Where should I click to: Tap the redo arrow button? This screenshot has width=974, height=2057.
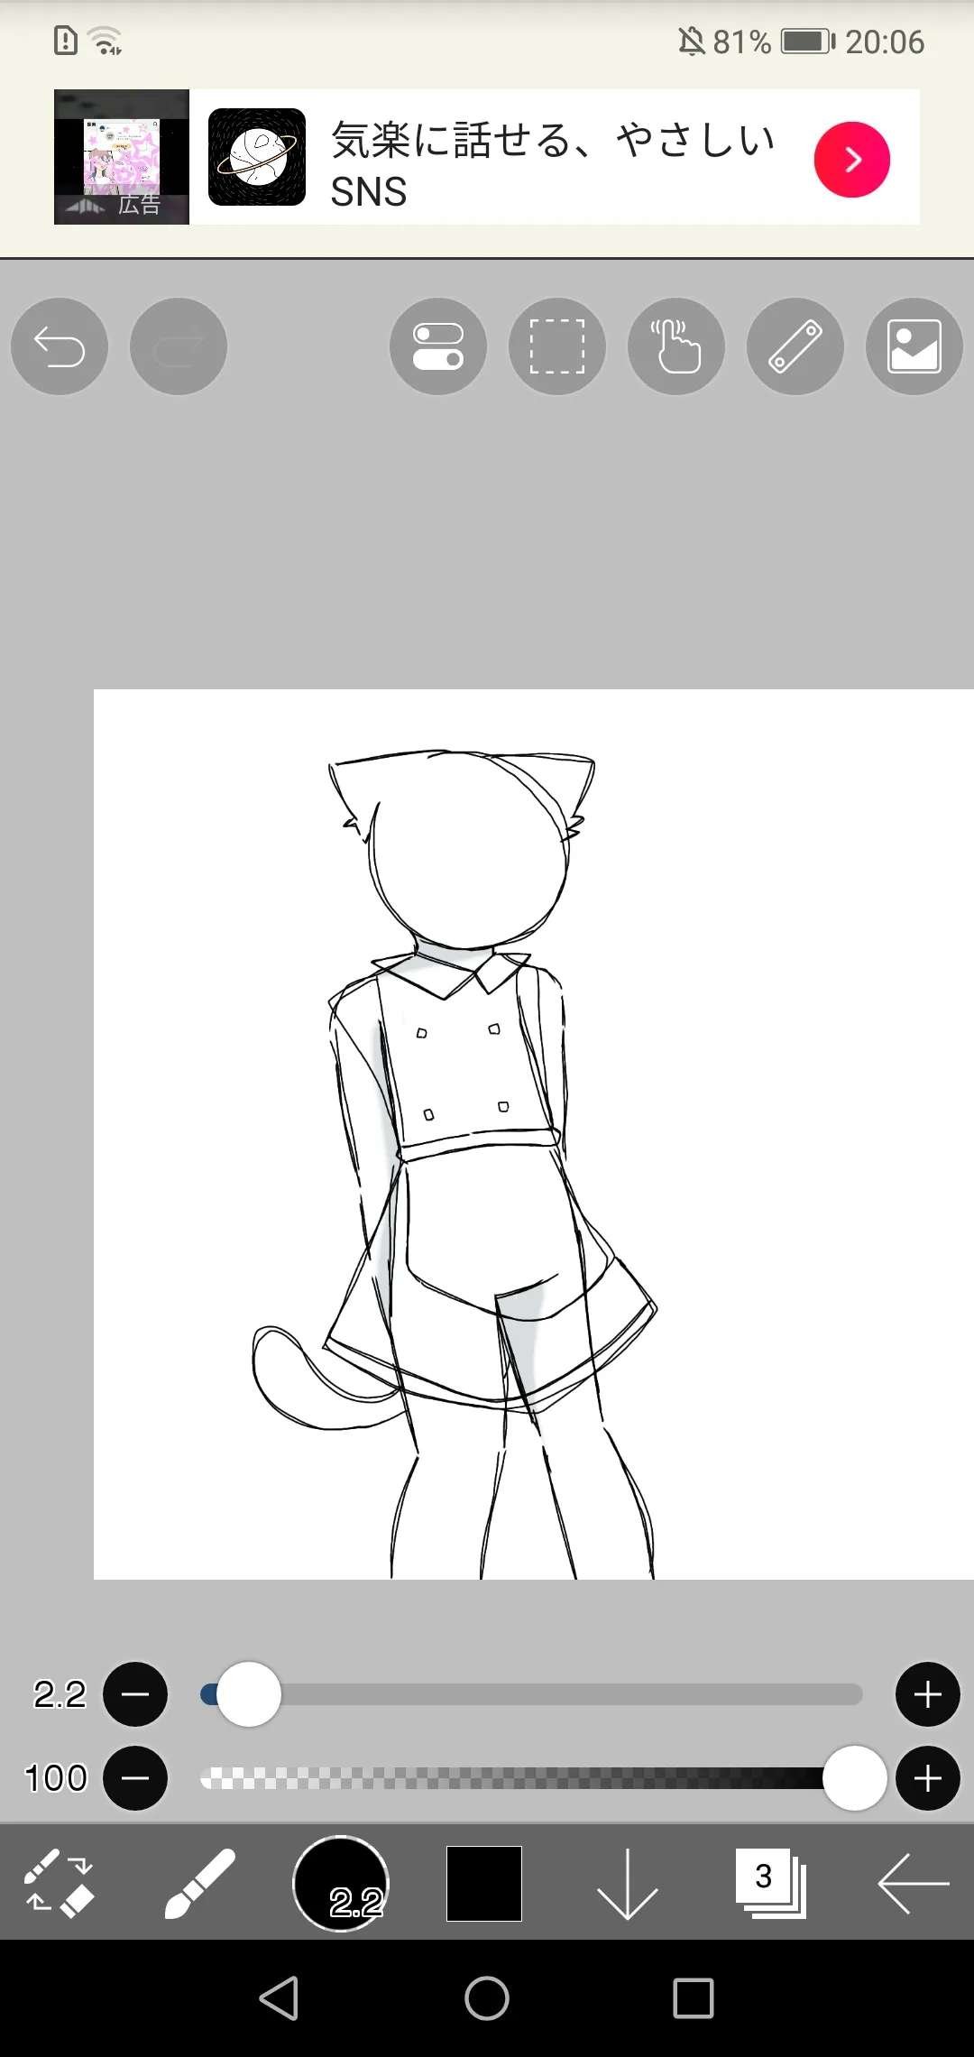(x=179, y=346)
